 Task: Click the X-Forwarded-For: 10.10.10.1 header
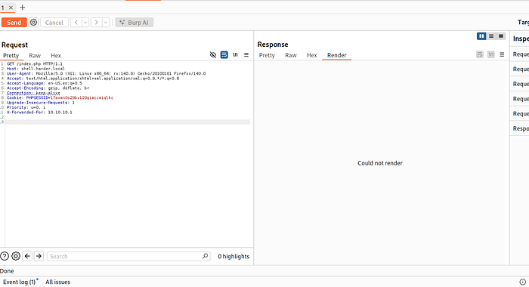39,113
